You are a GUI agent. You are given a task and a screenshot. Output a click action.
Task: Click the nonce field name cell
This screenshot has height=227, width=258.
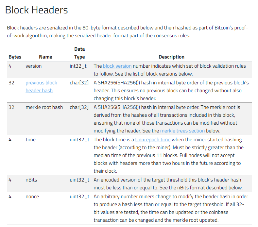click(x=32, y=197)
